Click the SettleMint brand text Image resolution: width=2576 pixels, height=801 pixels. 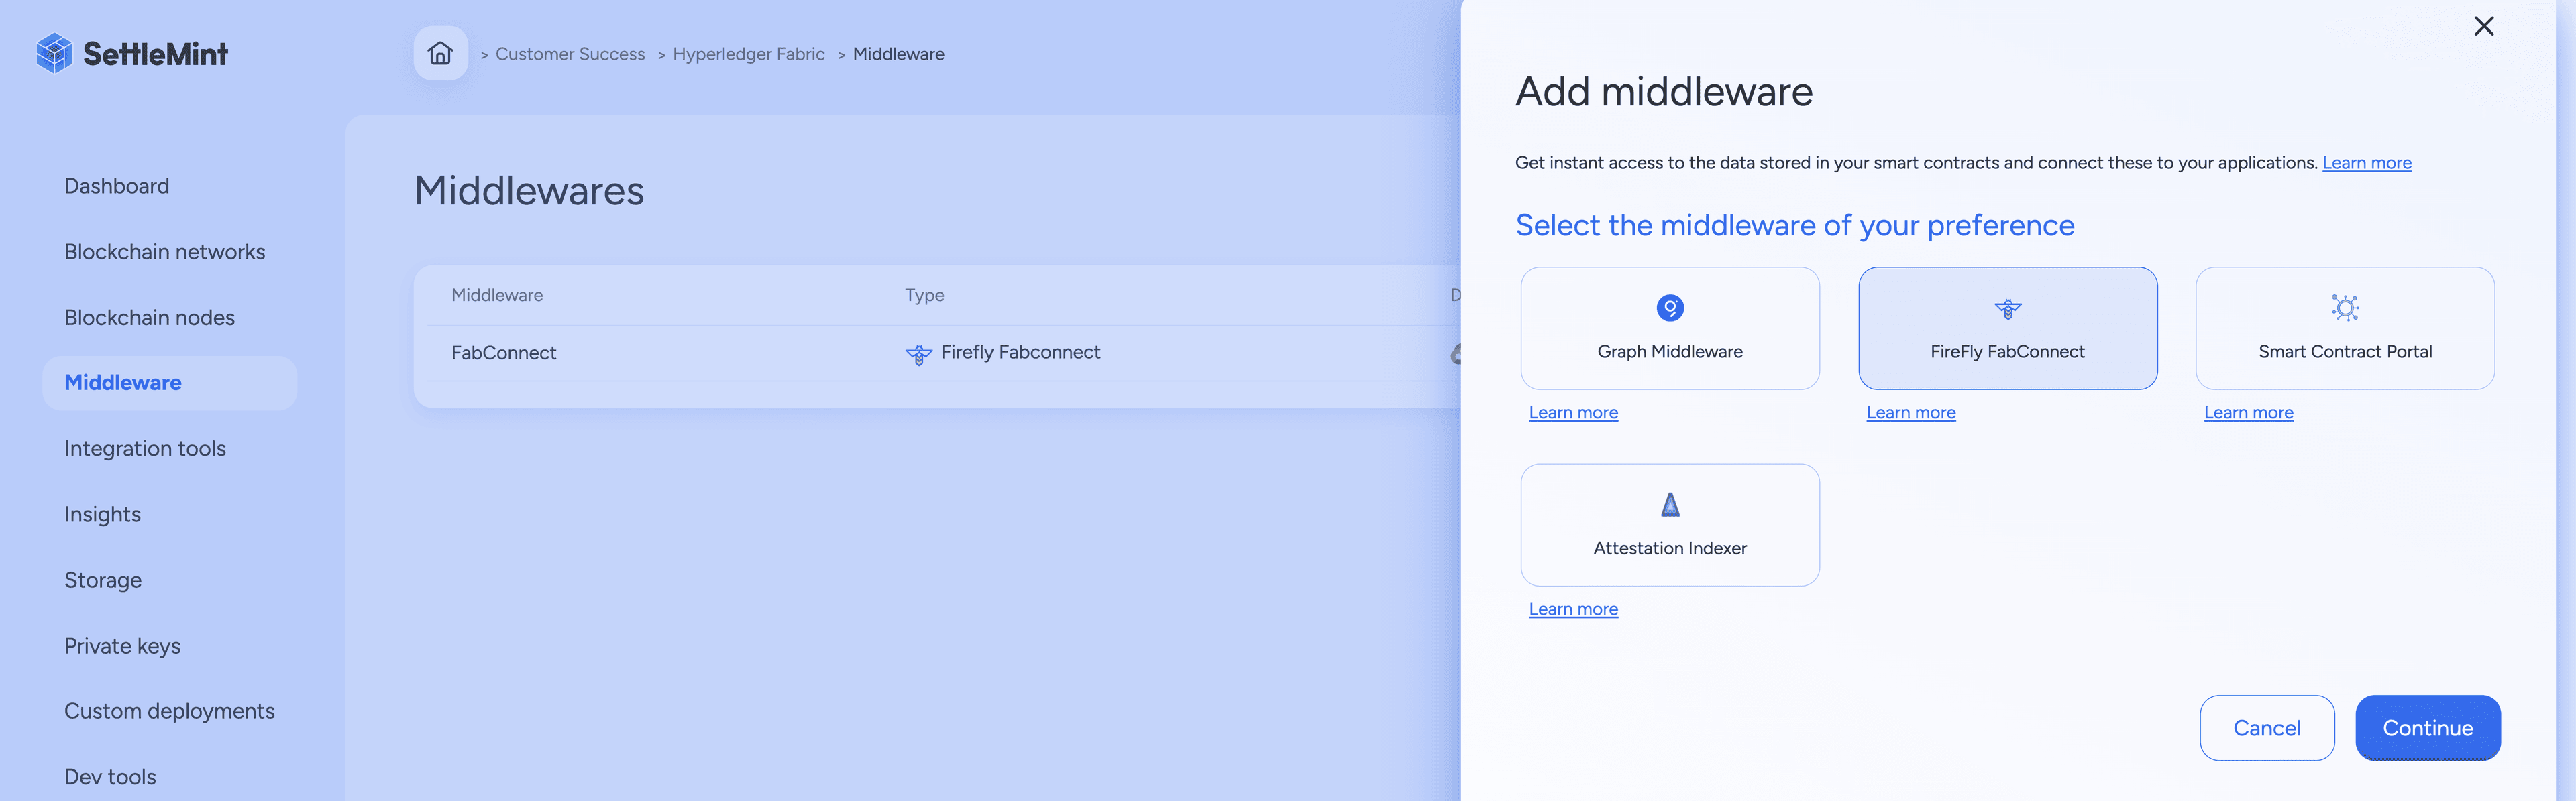pyautogui.click(x=155, y=54)
